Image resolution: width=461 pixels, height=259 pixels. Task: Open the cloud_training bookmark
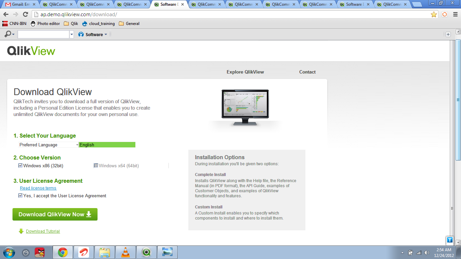tap(98, 24)
